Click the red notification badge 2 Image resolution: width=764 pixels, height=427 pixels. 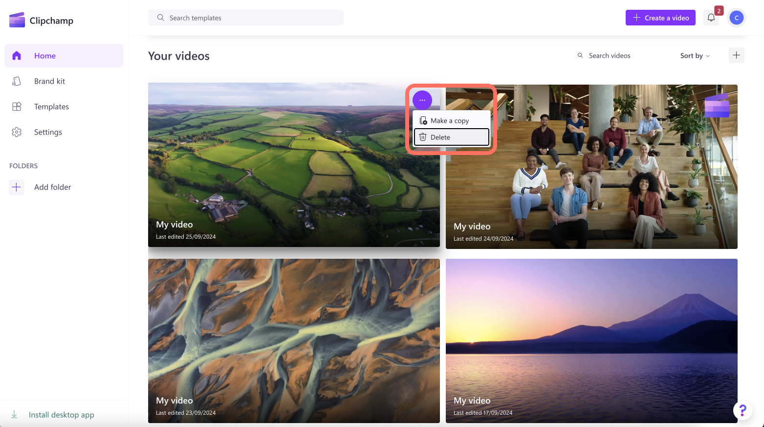coord(719,11)
